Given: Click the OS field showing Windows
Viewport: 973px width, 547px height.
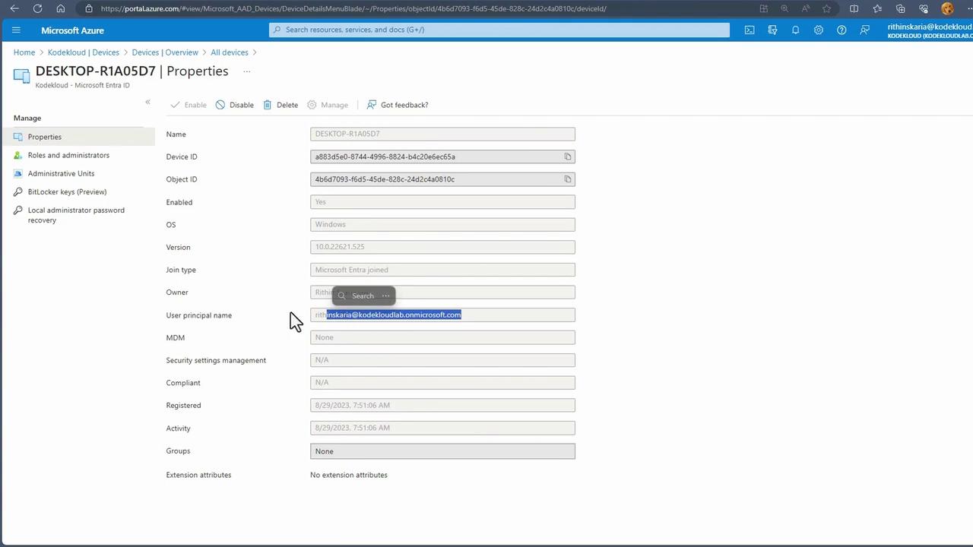Looking at the screenshot, I should (x=442, y=224).
